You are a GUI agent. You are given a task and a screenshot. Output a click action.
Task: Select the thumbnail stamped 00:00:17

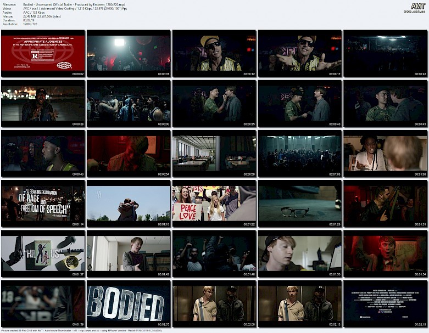coord(300,53)
